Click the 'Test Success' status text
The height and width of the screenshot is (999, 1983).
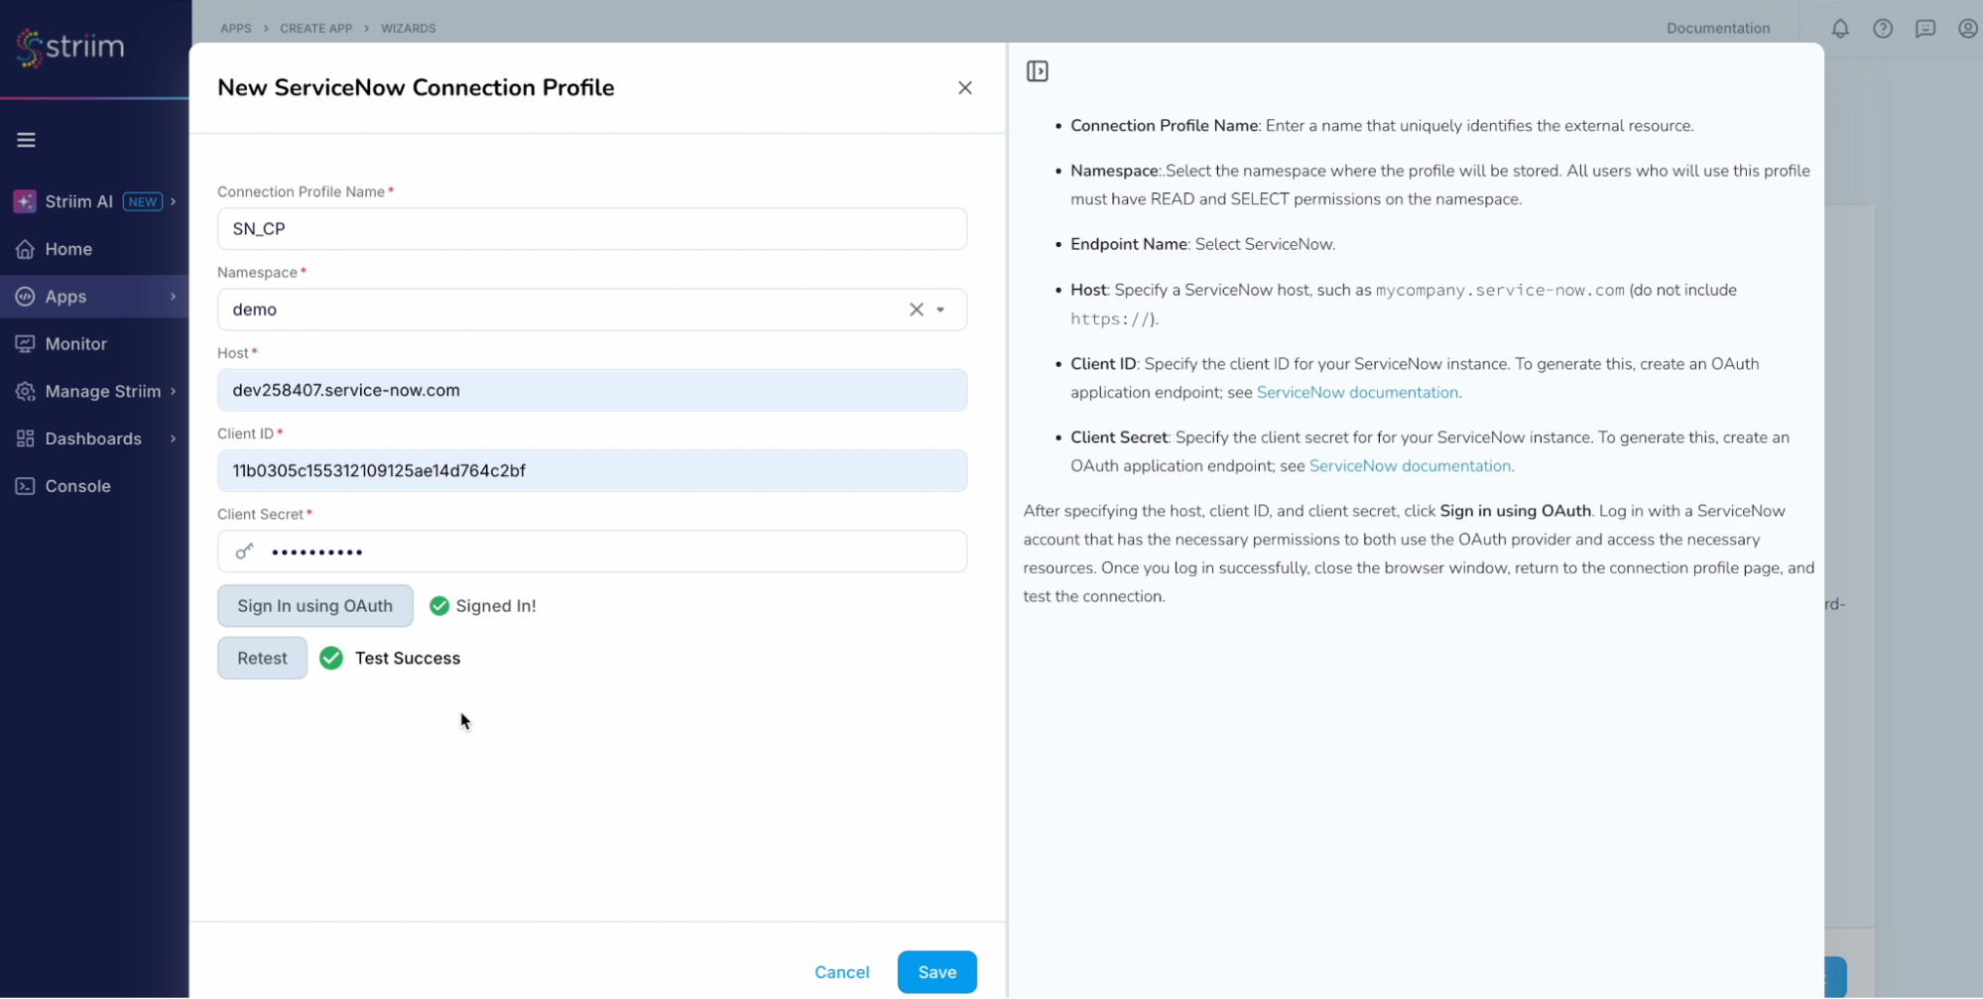coord(408,659)
